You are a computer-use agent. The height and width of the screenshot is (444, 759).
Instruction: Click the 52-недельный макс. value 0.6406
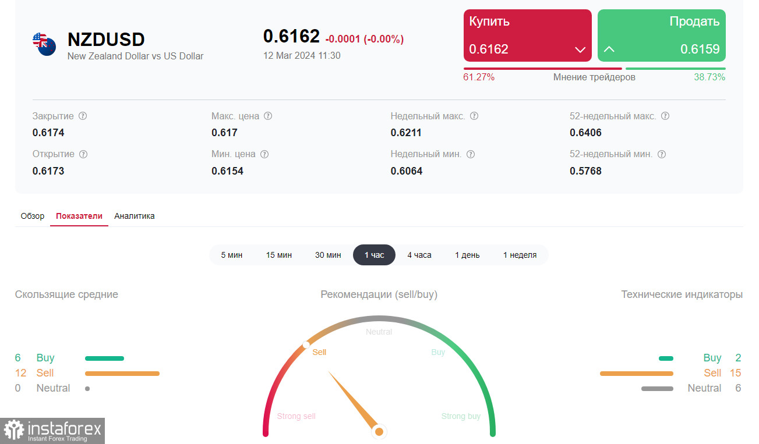[585, 133]
